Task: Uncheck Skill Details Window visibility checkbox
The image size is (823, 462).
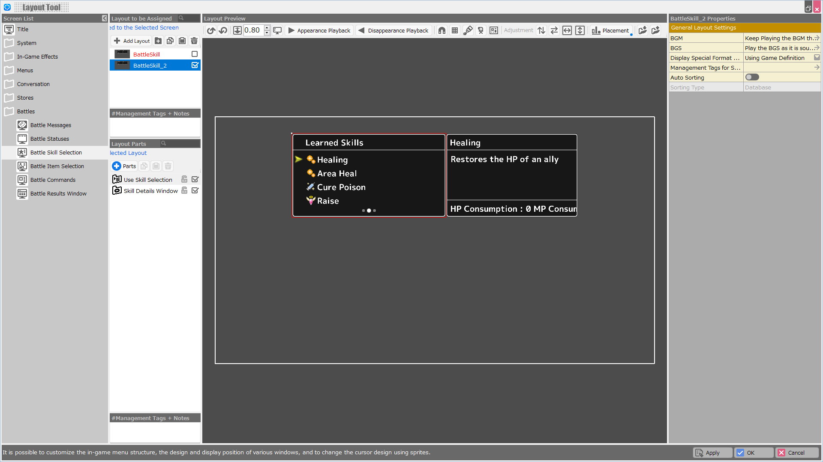Action: point(195,191)
